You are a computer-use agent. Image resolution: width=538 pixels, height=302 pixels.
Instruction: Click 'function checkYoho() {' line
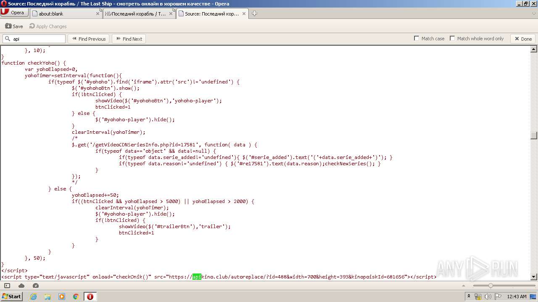pyautogui.click(x=34, y=63)
